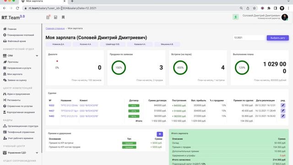Add a bonus with the plus button
The height and width of the screenshot is (165, 293).
point(160,134)
